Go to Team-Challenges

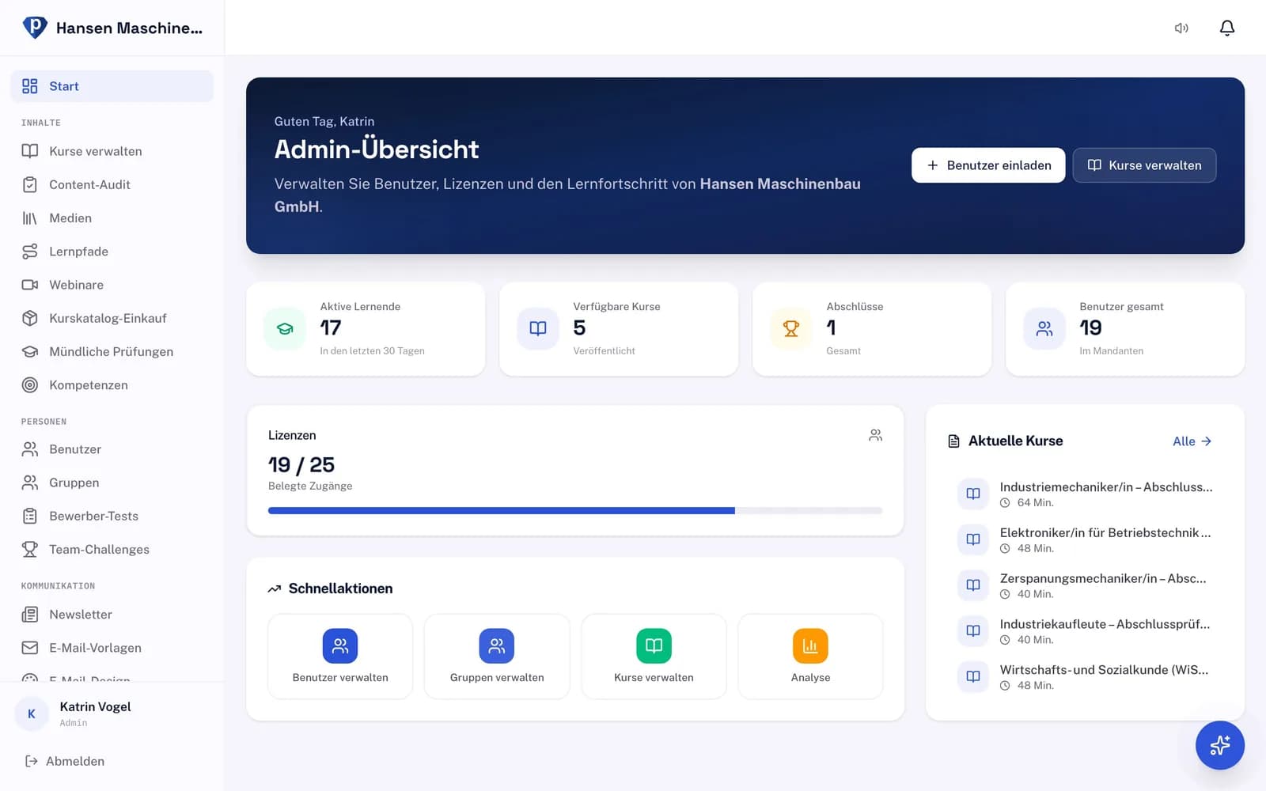(112, 549)
